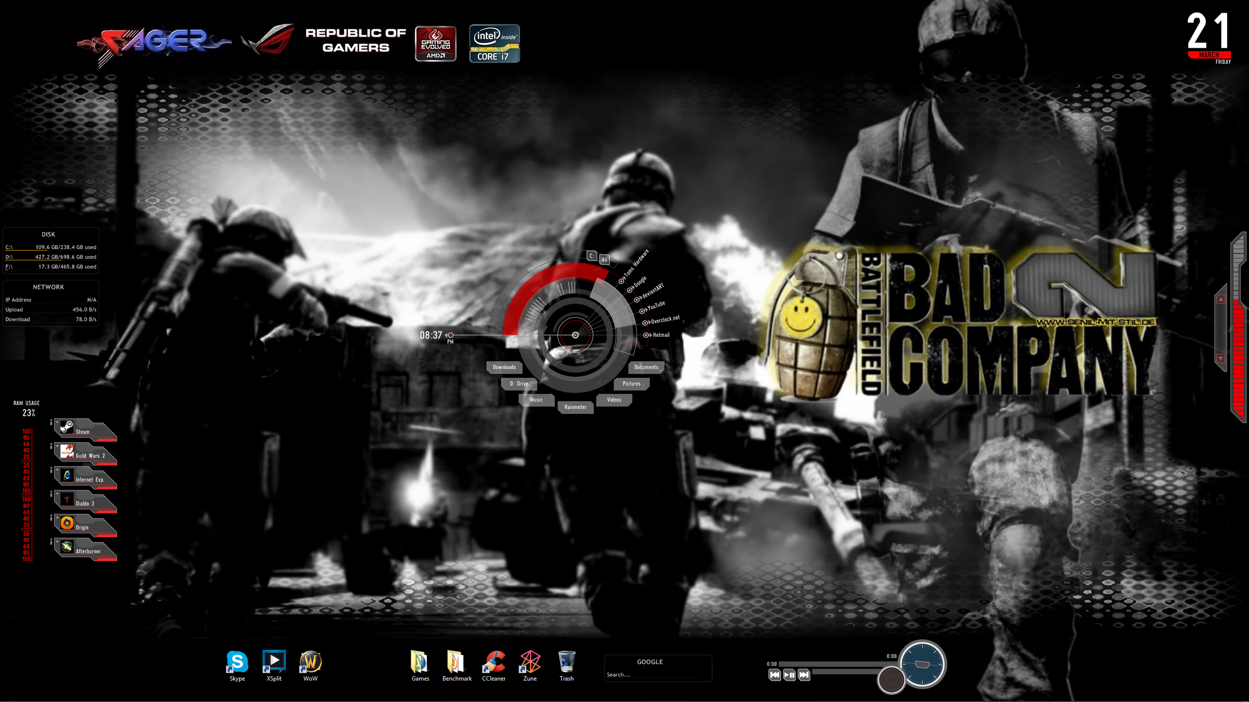This screenshot has height=702, width=1249.
Task: Open the Trash recycle bin
Action: click(x=566, y=663)
